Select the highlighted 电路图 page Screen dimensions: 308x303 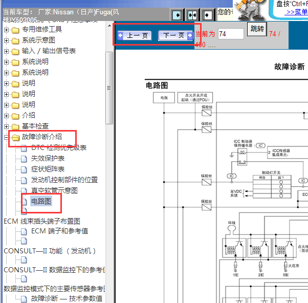click(41, 201)
